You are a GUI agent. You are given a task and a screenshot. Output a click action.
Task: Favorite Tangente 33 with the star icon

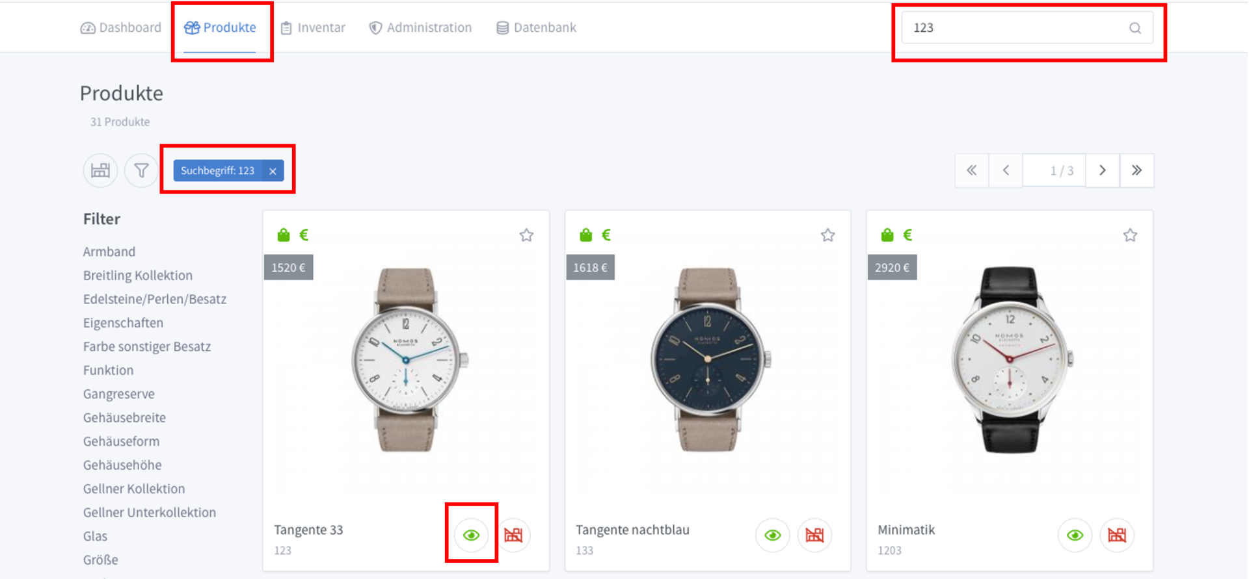(x=526, y=235)
